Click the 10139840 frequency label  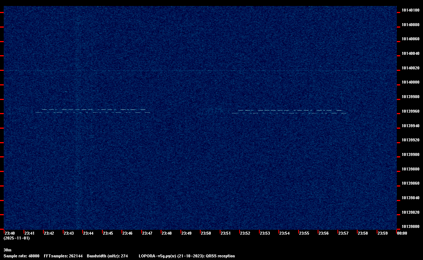pyautogui.click(x=411, y=198)
